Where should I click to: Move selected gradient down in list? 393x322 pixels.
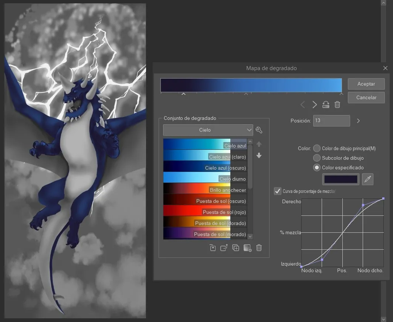tap(259, 156)
